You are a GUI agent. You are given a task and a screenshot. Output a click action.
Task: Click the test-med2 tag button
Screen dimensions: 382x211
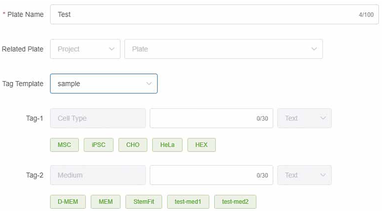coord(235,202)
